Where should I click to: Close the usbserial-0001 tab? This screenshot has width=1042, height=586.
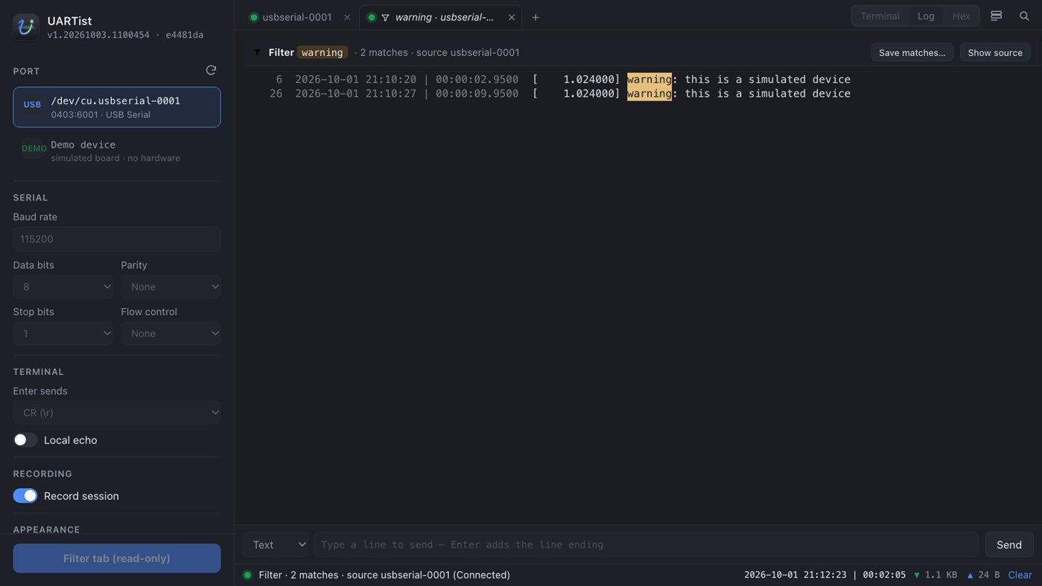347,17
